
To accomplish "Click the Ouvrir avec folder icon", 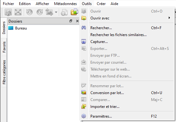I will click(84, 18).
